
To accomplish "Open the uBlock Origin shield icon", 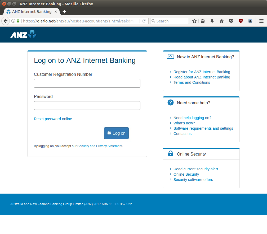I will point(241,21).
